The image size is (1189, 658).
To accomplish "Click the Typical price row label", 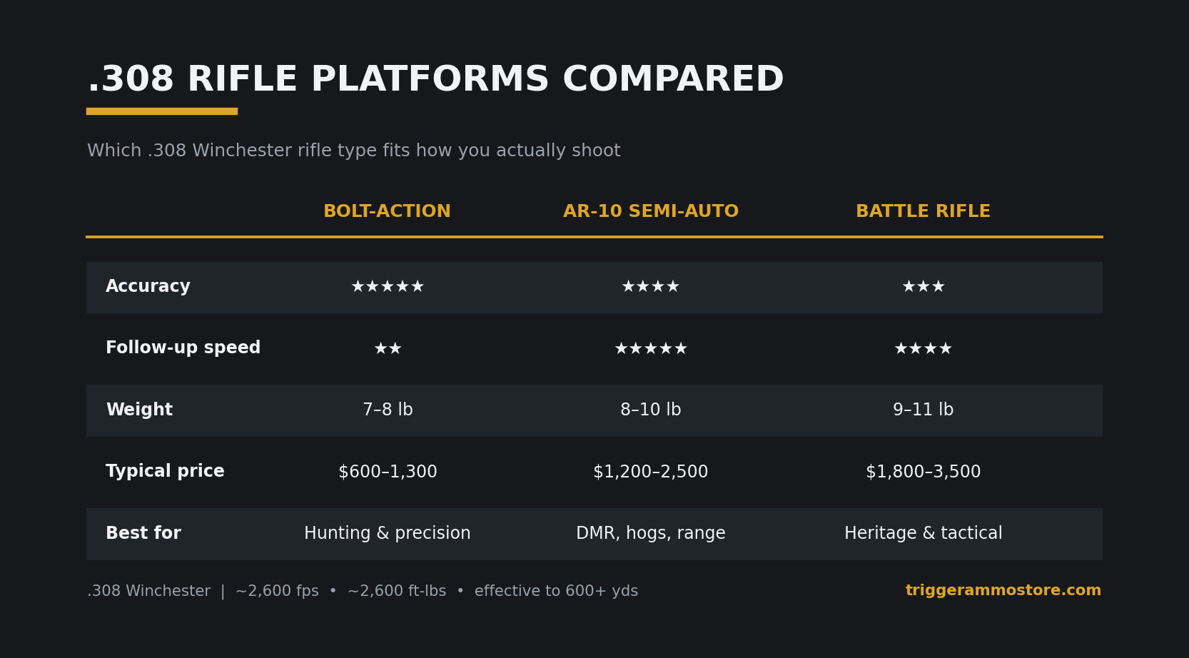I will 165,472.
